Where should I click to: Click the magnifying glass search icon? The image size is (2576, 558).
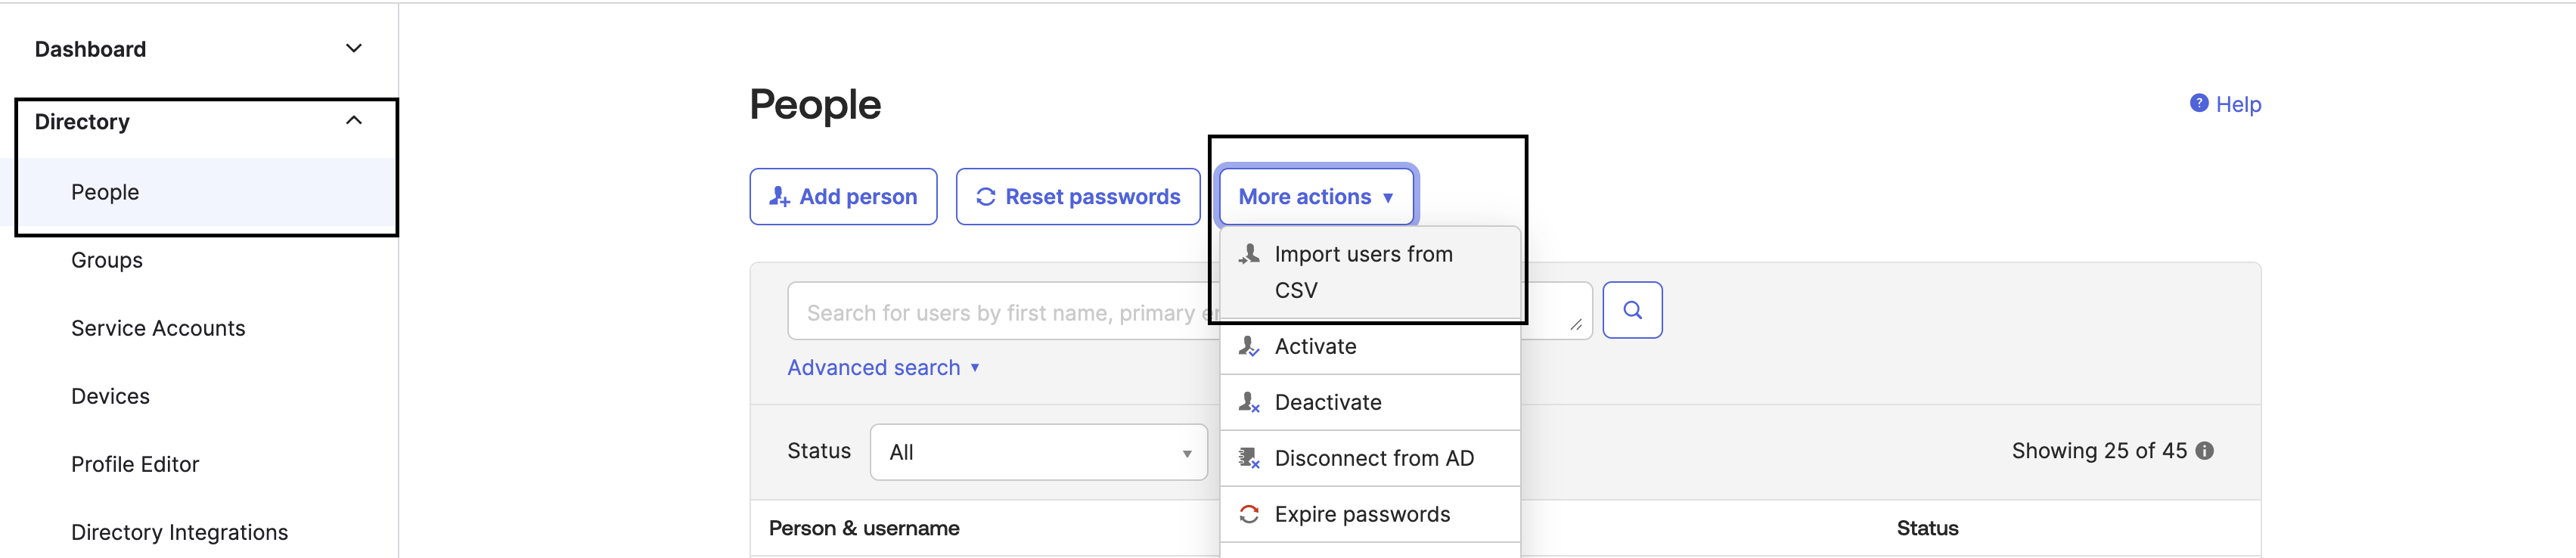1632,310
